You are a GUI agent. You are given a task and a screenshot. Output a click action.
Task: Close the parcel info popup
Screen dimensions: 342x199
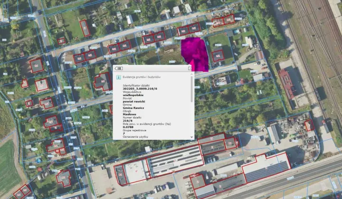(190, 68)
